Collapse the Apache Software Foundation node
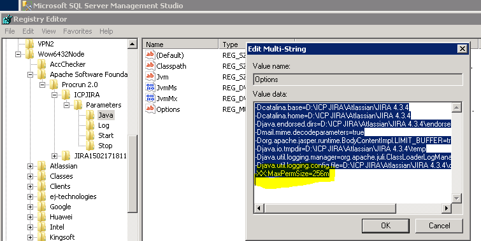The image size is (481, 241). coord(30,75)
